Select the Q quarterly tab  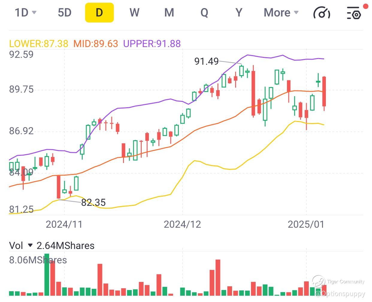pos(204,13)
